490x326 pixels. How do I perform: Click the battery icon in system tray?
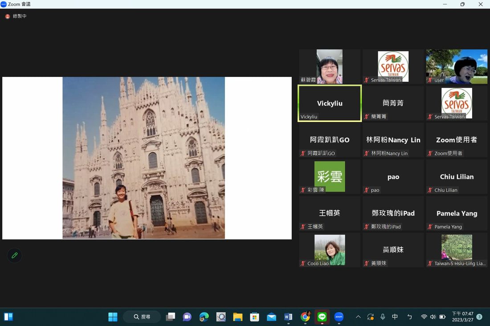tap(442, 317)
